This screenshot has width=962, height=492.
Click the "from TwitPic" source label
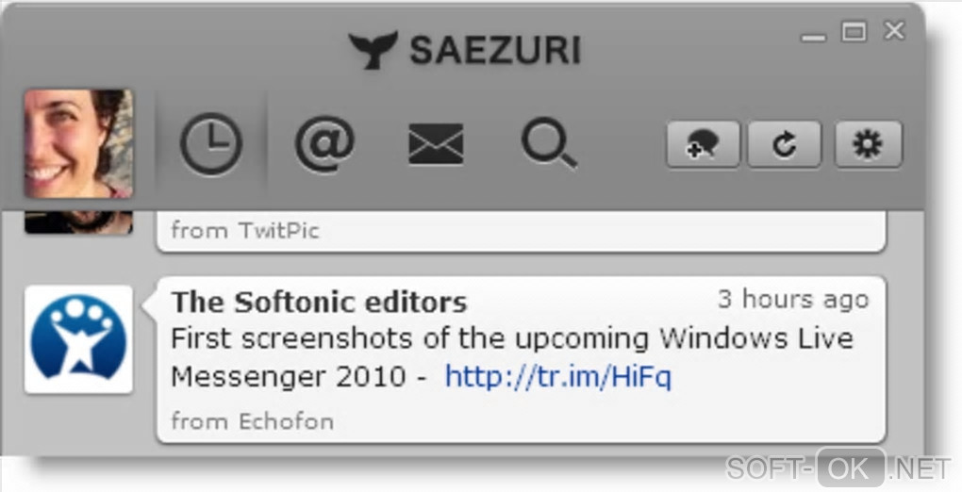245,230
